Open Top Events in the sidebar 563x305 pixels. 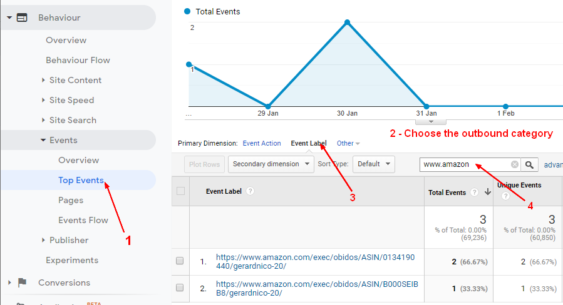(81, 180)
